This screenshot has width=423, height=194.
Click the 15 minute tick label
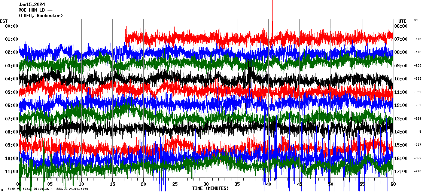(x=112, y=184)
